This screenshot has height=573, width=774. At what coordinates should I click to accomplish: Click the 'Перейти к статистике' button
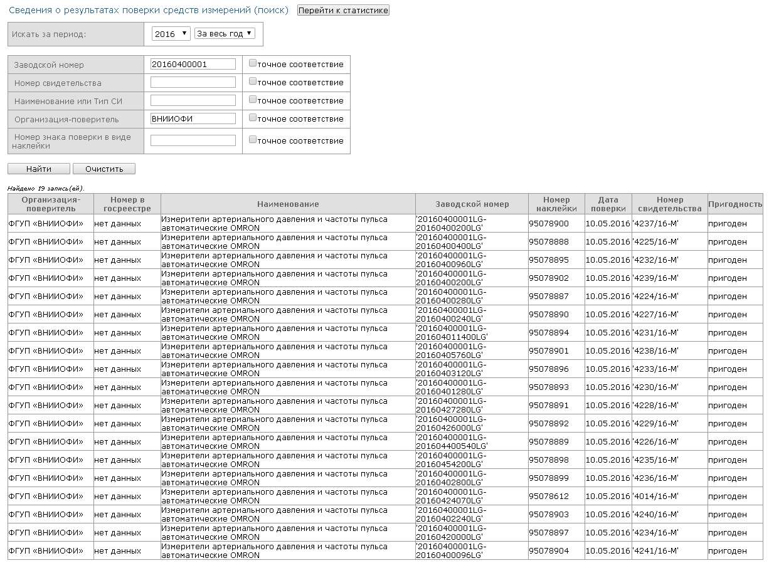(343, 11)
